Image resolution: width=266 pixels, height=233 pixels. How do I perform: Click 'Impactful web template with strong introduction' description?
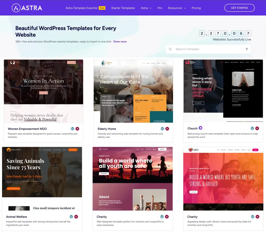[x=38, y=223]
